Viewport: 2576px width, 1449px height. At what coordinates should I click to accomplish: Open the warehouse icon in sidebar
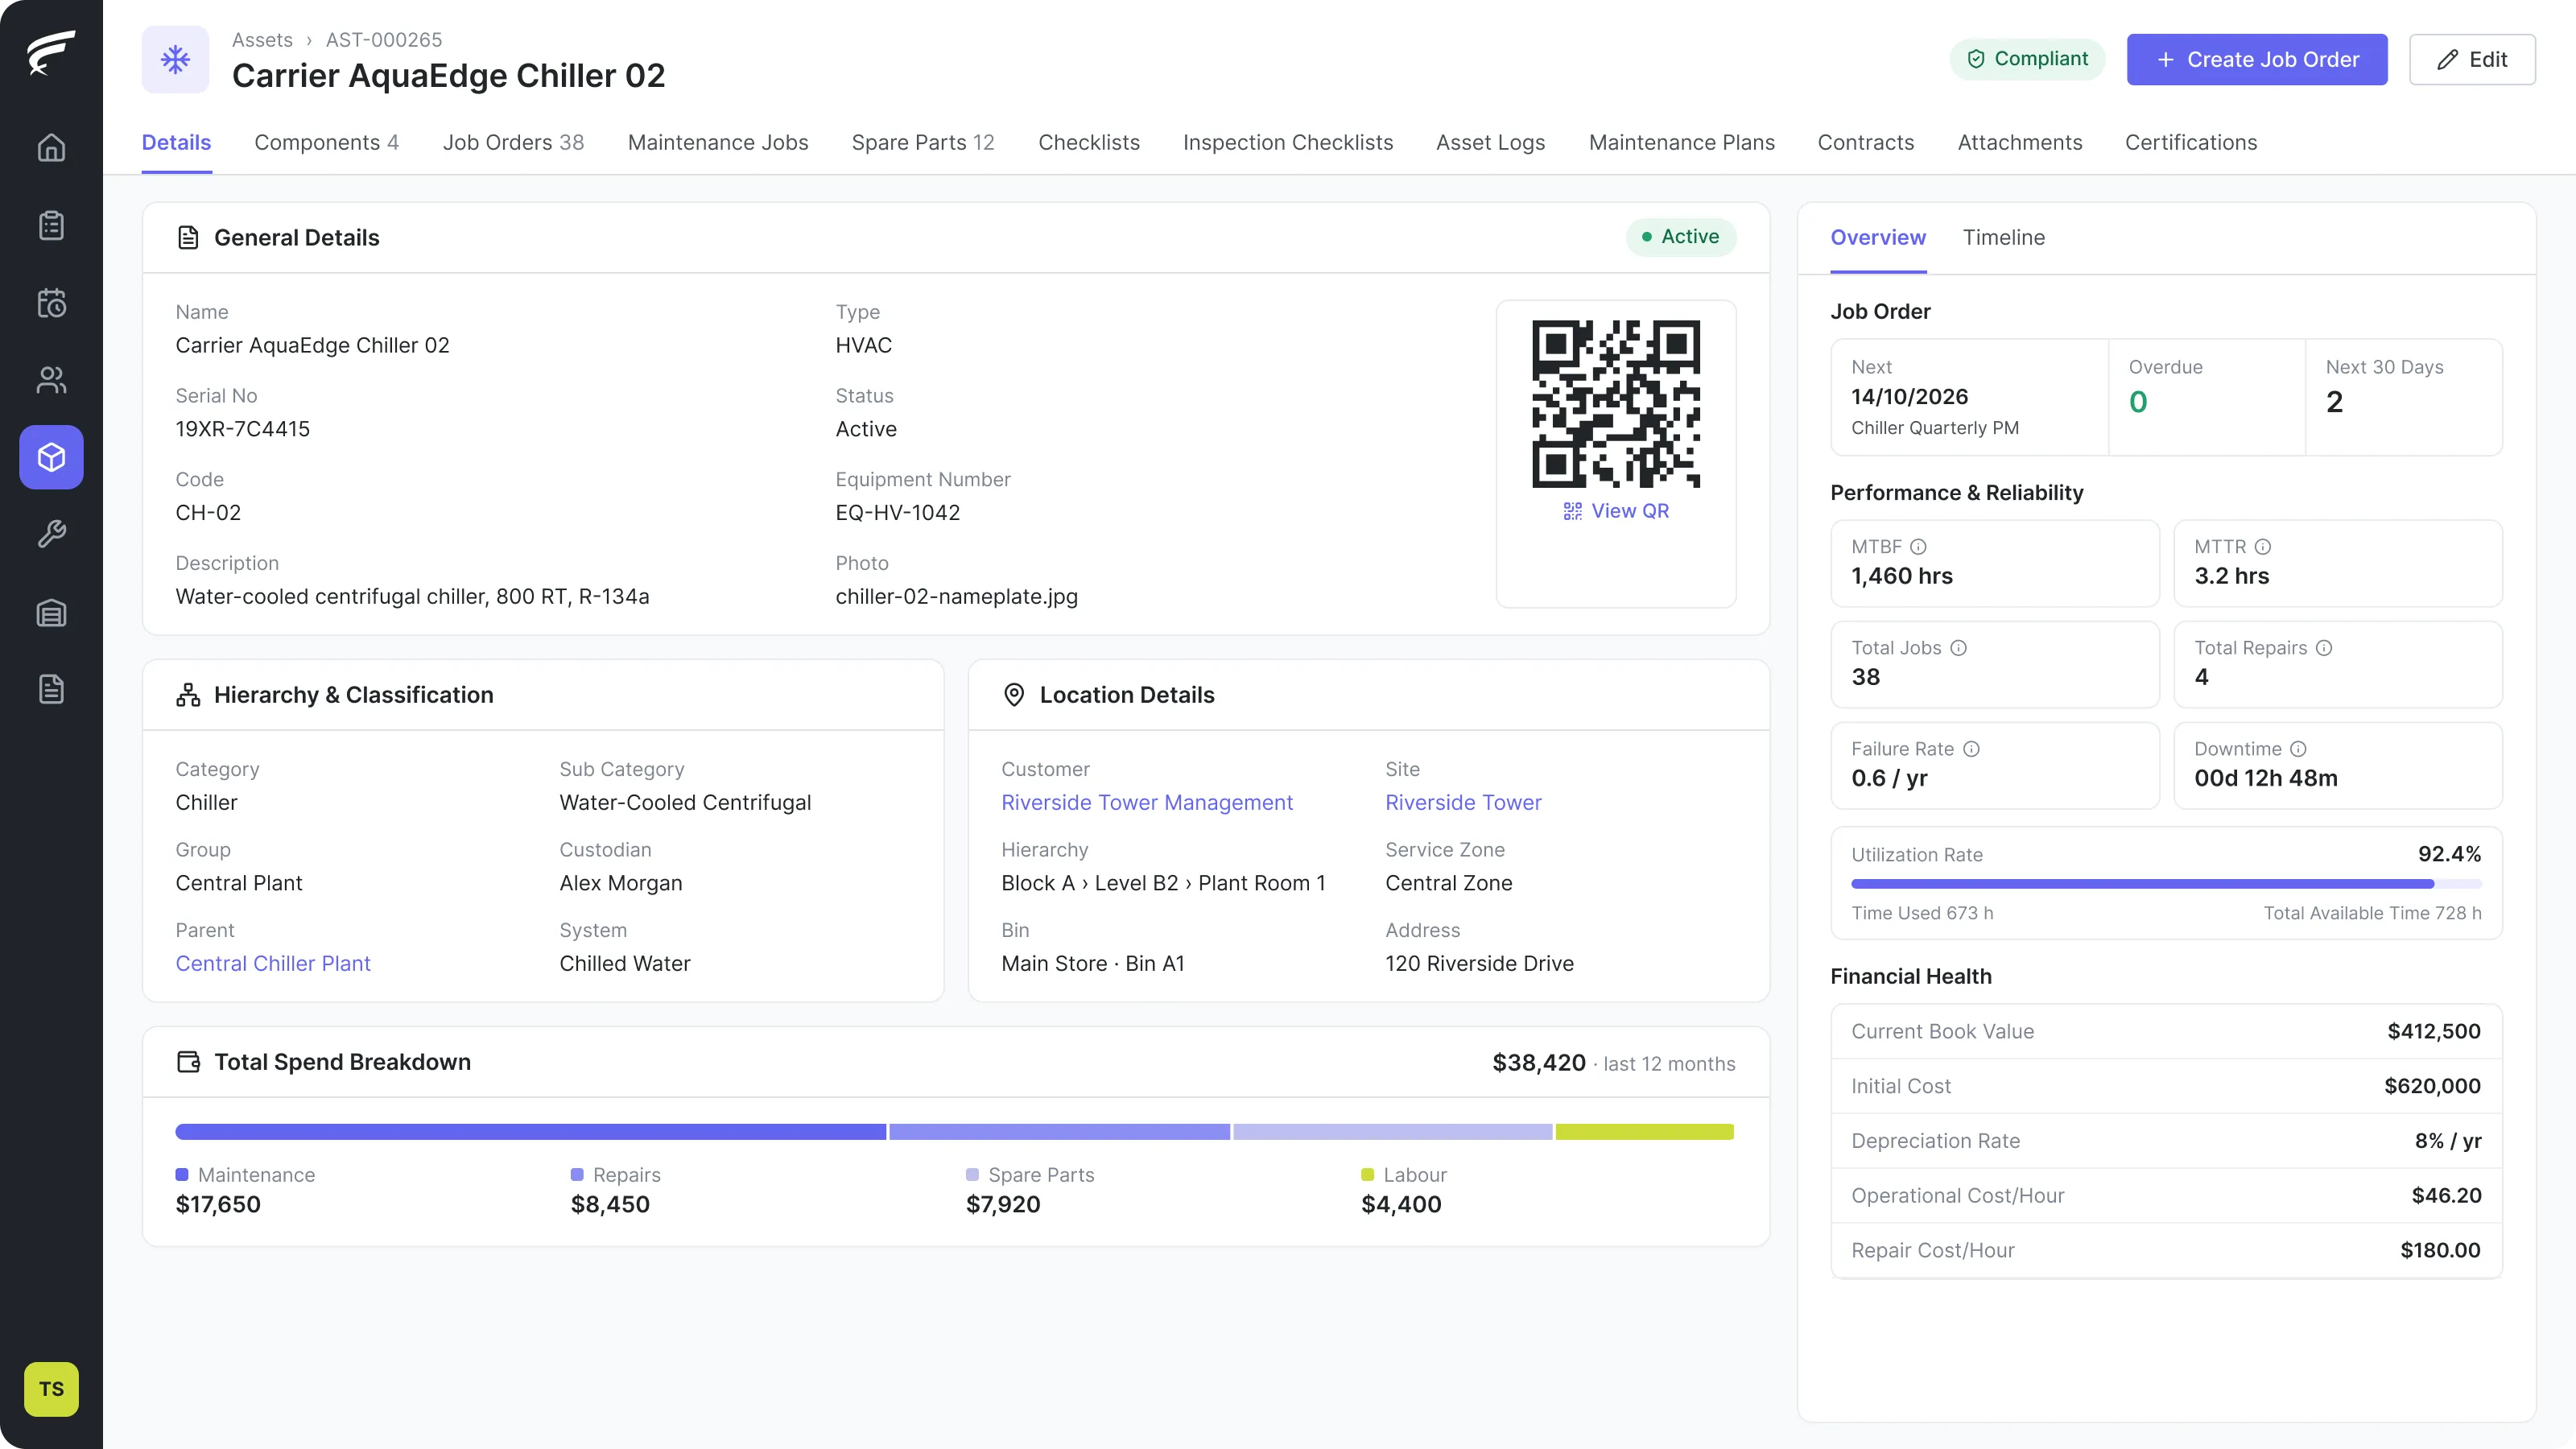click(x=51, y=612)
